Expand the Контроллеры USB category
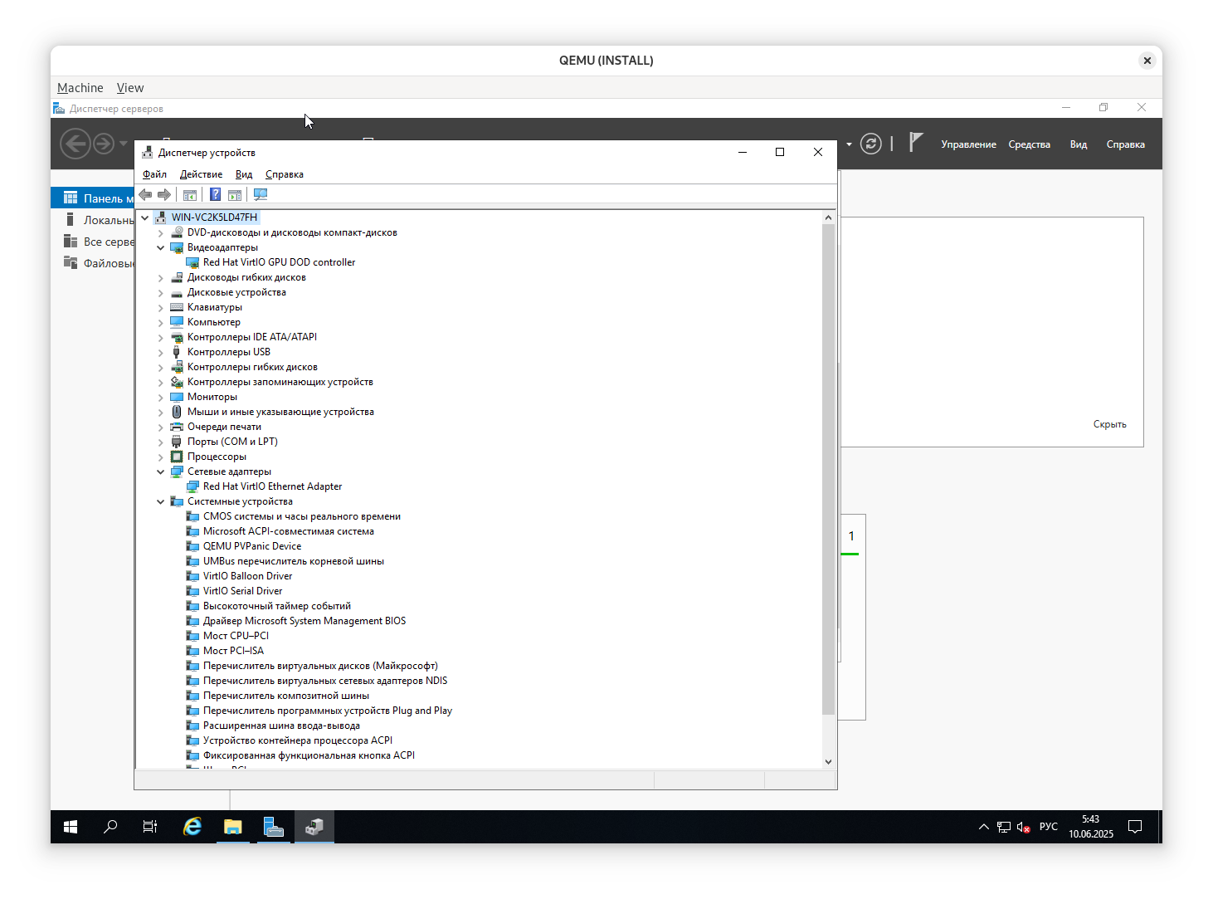The width and height of the screenshot is (1213, 899). click(161, 352)
